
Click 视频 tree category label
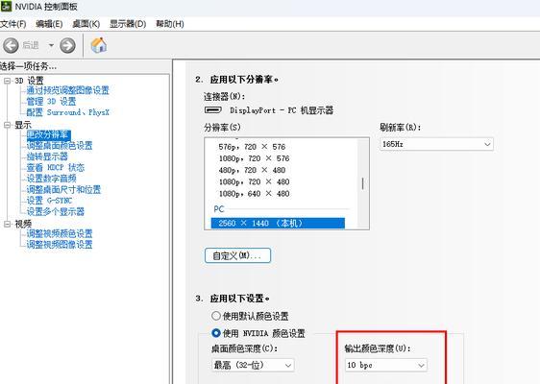pos(23,224)
